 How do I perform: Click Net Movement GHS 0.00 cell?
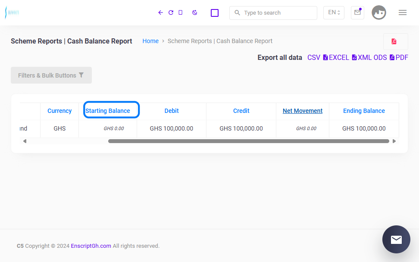[x=303, y=128]
